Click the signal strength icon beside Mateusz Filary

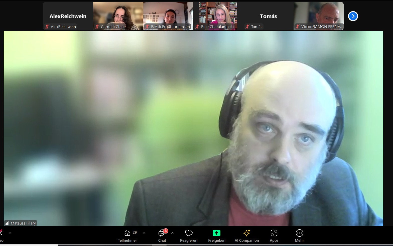pos(7,223)
